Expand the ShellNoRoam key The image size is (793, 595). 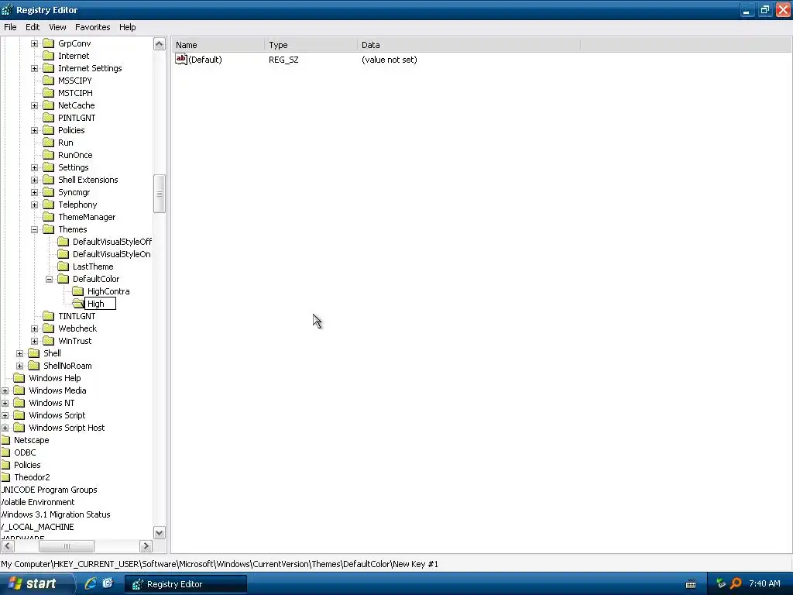[19, 366]
